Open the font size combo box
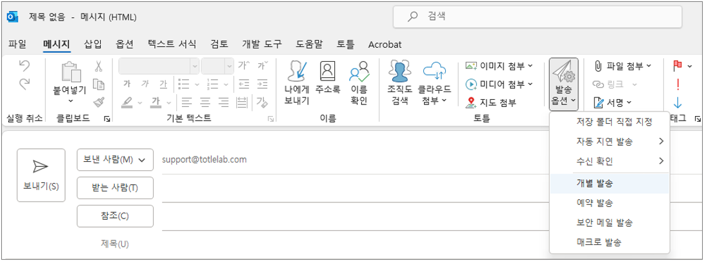This screenshot has width=704, height=261. click(216, 66)
